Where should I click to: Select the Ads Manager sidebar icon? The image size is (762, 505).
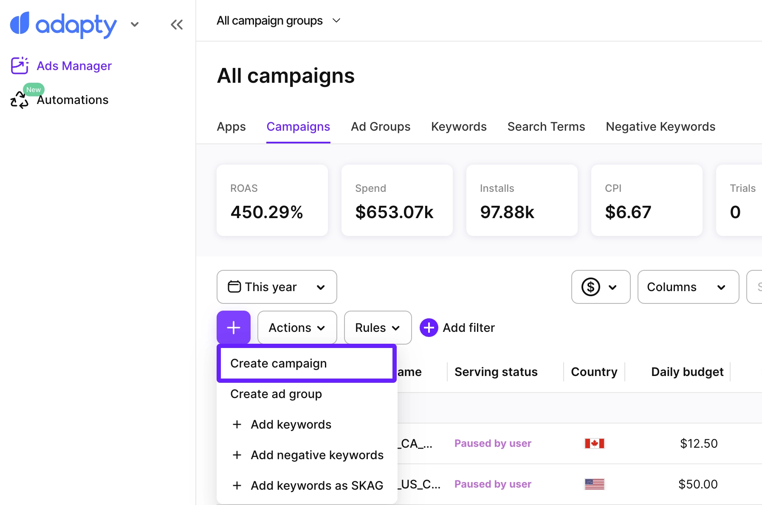(x=20, y=65)
